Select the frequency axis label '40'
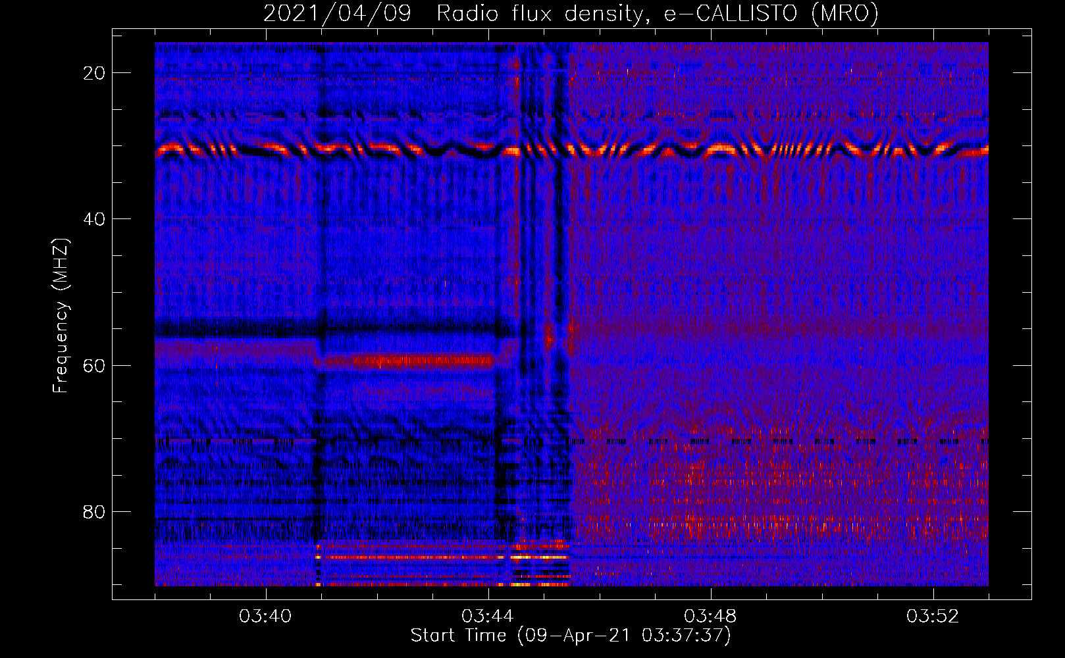The image size is (1065, 658). (x=94, y=219)
